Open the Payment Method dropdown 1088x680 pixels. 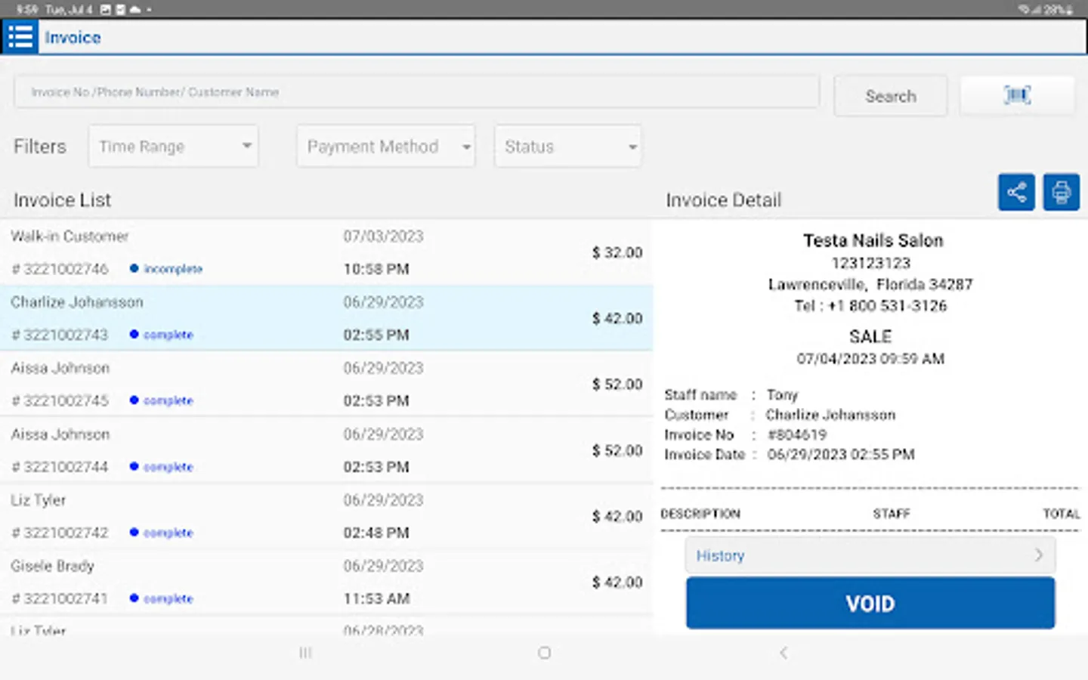[386, 147]
